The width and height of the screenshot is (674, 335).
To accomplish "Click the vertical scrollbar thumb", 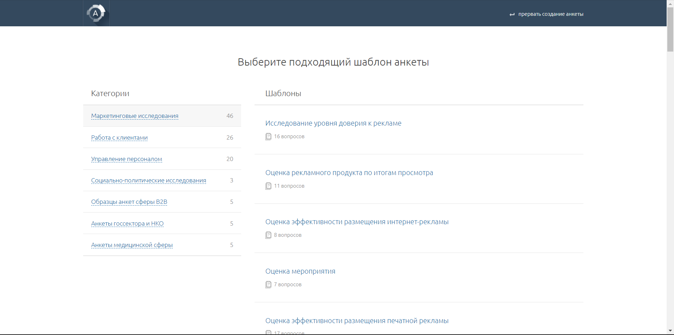I will pos(670,30).
